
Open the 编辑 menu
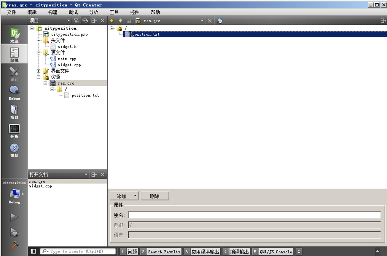[x=32, y=12]
